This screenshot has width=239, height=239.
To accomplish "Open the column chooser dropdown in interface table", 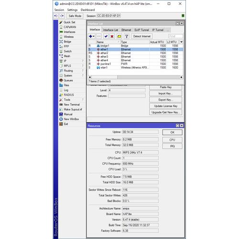I will pyautogui.click(x=181, y=42).
